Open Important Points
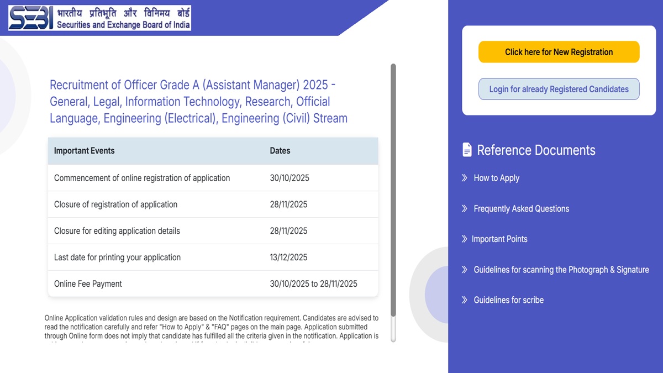 (x=501, y=239)
